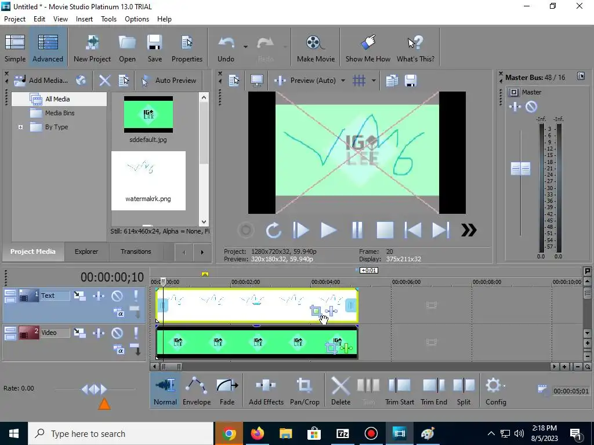Save preview snapshot to file
This screenshot has height=445, width=594.
(x=411, y=80)
